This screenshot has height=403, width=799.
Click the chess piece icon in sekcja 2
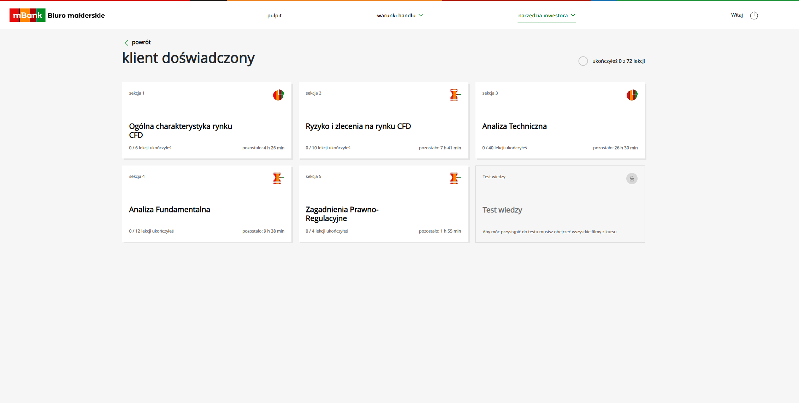(x=455, y=95)
